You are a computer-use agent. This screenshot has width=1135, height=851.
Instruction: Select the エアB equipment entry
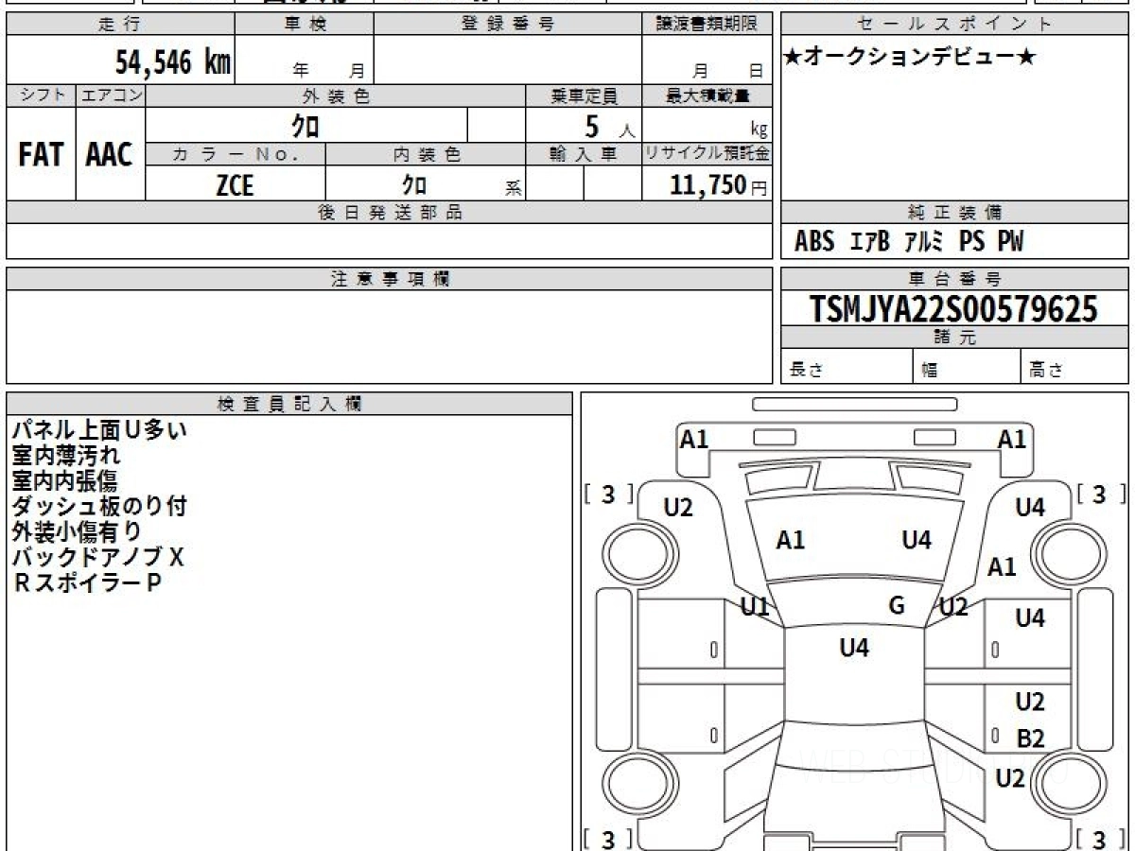click(870, 242)
